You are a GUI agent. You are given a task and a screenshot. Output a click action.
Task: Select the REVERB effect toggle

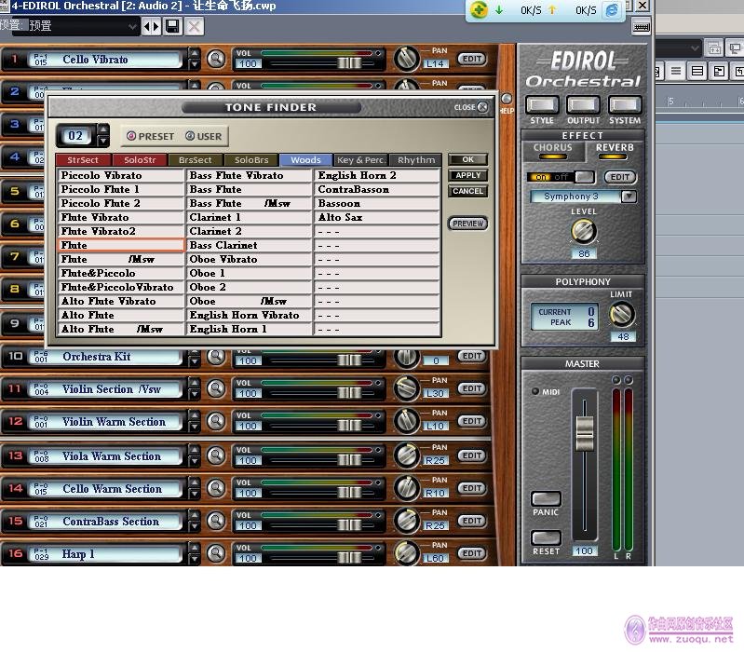tap(614, 152)
